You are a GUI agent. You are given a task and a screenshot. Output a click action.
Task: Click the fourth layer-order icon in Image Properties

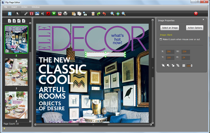178,65
